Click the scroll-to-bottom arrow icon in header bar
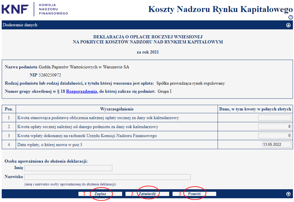This screenshot has width=294, height=202. point(288,25)
